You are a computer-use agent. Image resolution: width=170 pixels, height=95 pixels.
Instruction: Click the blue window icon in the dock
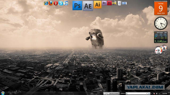tap(124, 3)
